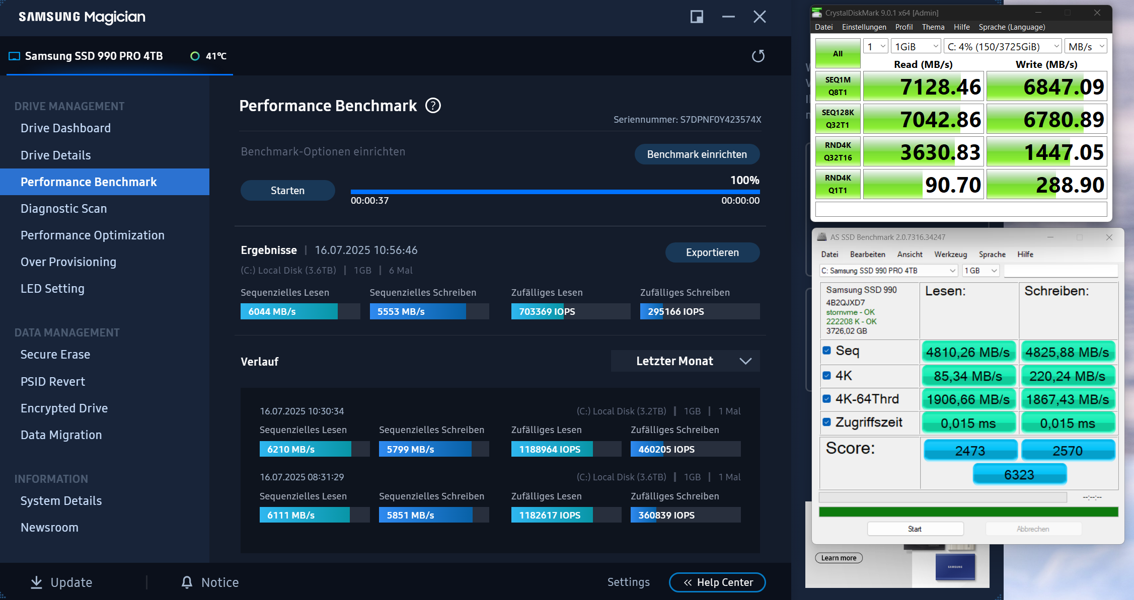Viewport: 1134px width, 600px height.
Task: Open the Einstellungen menu in CrystalDiskMark
Action: 864,27
